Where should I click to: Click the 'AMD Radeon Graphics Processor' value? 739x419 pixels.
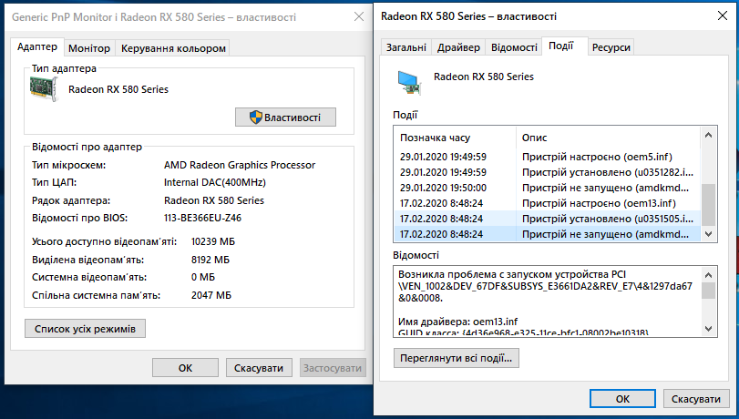(x=240, y=166)
